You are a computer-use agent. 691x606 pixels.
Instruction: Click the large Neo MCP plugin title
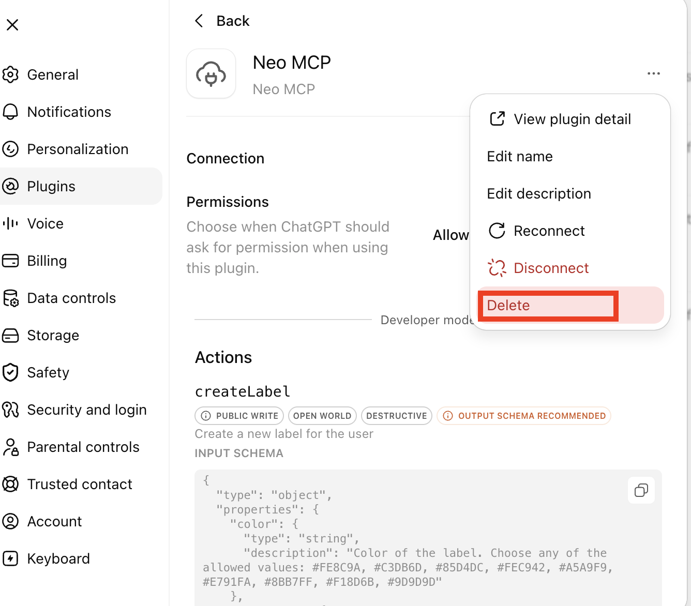point(292,63)
